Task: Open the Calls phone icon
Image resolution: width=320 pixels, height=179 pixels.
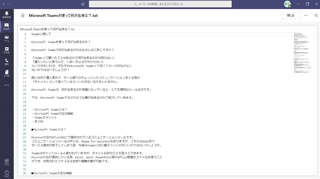Action: point(6,62)
